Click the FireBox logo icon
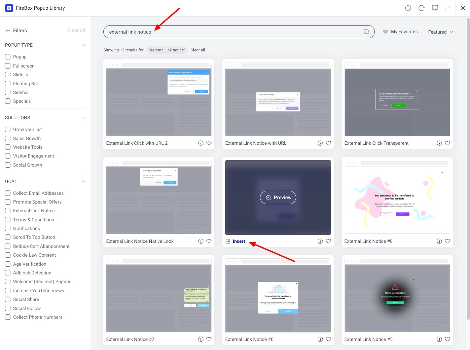Screen dimensions: 470x350 click(x=9, y=8)
